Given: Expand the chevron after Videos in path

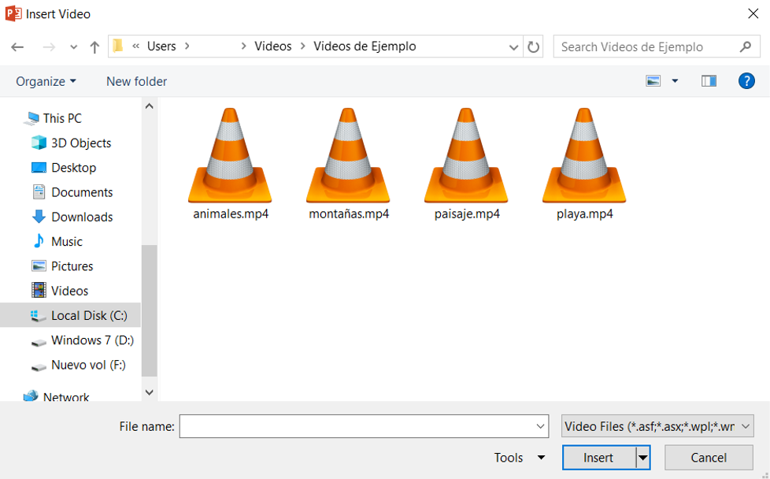Looking at the screenshot, I should [x=303, y=46].
